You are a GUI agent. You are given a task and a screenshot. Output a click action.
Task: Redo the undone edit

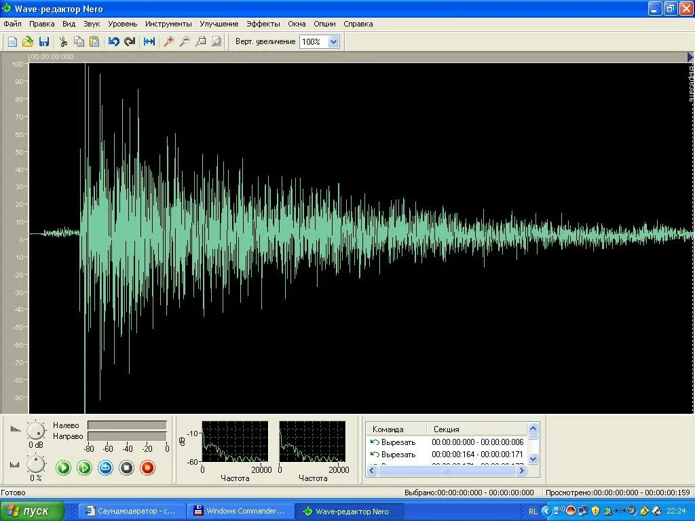click(130, 41)
